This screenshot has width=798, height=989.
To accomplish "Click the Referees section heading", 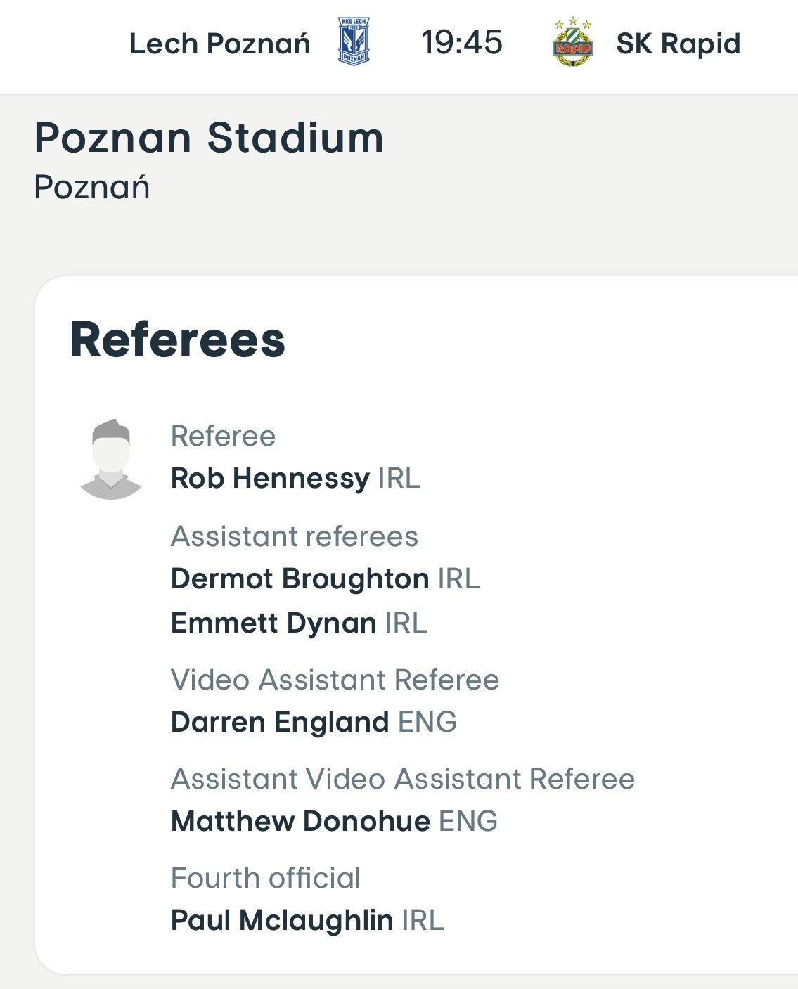I will 178,340.
